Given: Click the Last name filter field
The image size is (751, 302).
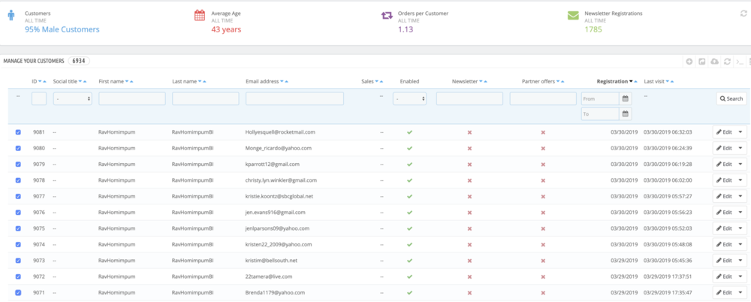Looking at the screenshot, I should click(x=206, y=98).
